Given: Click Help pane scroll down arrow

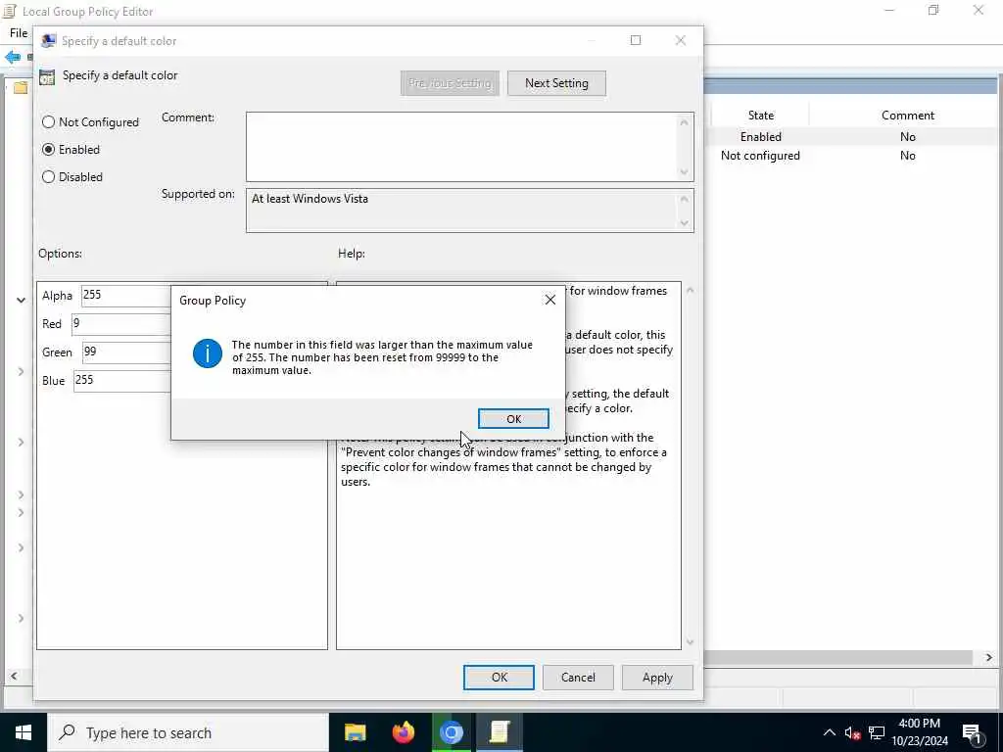Looking at the screenshot, I should tap(690, 642).
